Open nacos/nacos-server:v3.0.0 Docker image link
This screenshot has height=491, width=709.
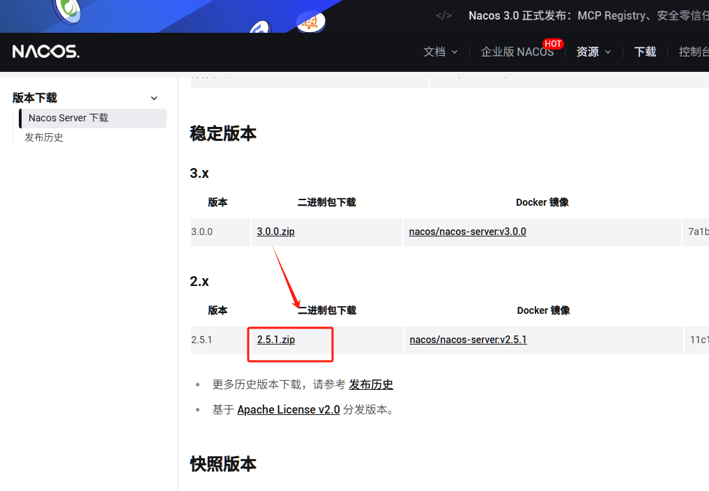(x=468, y=232)
